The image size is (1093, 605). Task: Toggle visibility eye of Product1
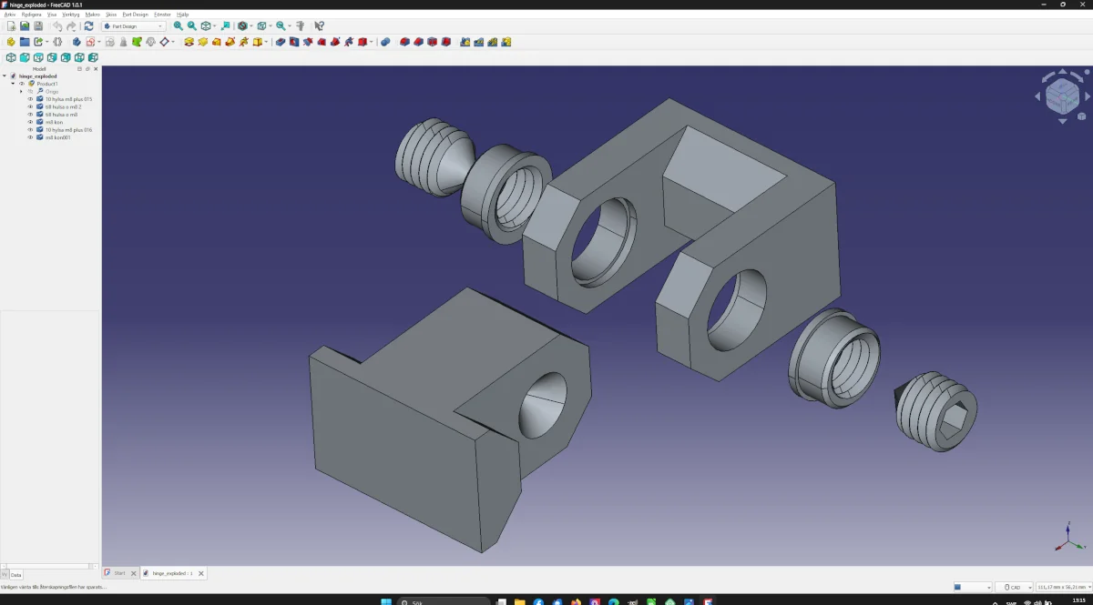tap(22, 84)
